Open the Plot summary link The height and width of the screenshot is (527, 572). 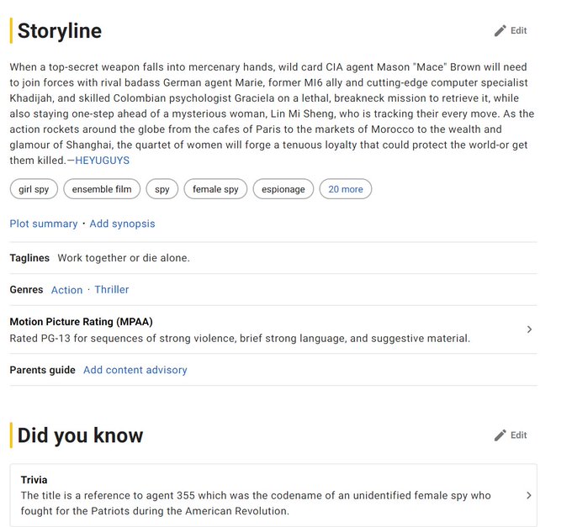coord(44,224)
